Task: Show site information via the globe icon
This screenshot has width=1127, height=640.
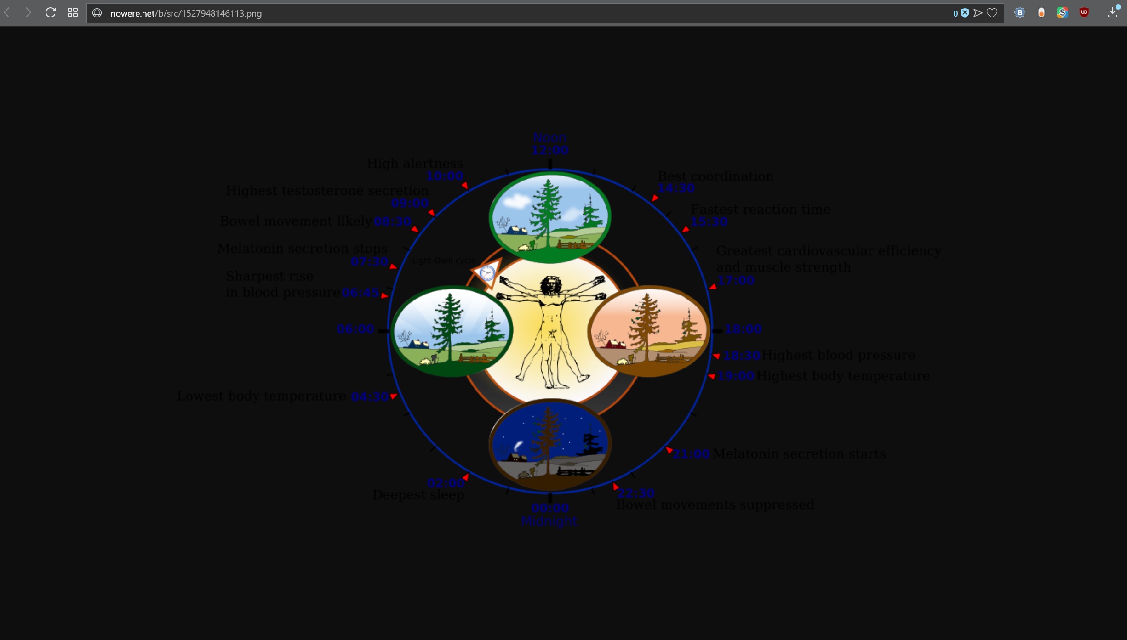Action: 97,13
